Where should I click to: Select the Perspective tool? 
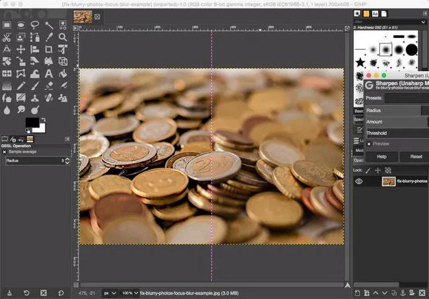coord(49,62)
